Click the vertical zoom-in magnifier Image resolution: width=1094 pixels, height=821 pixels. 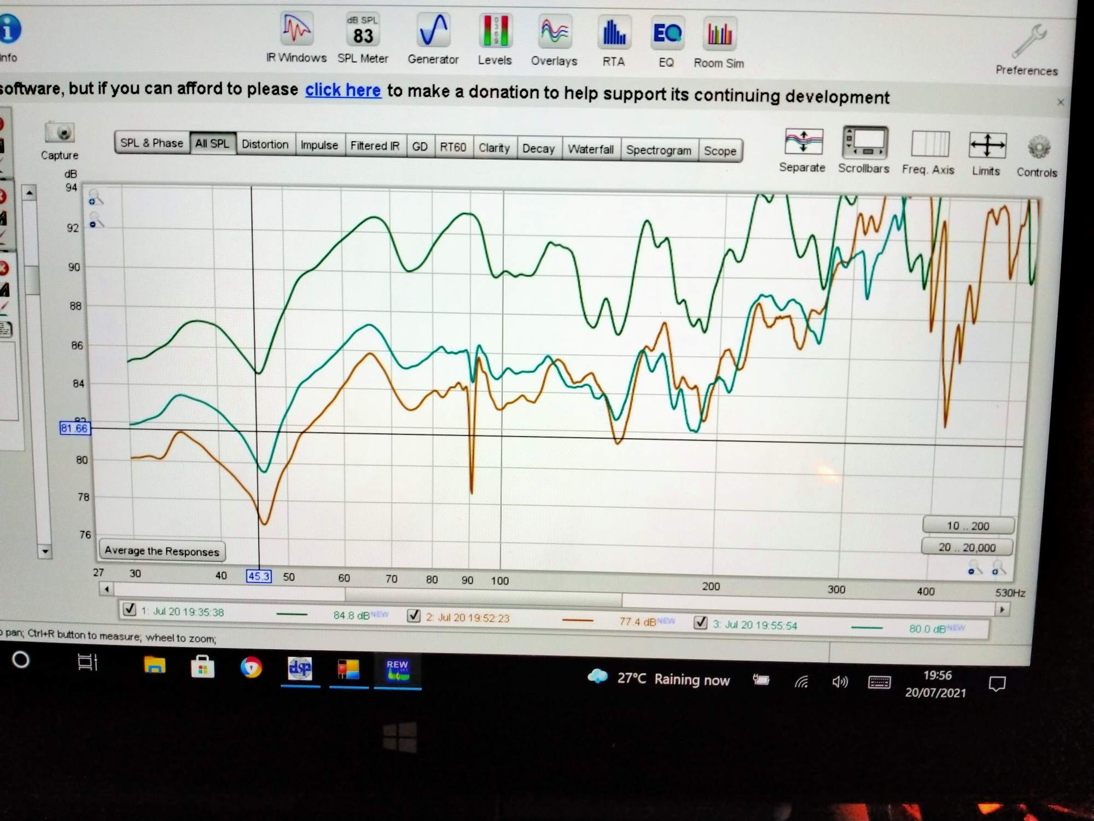click(95, 198)
